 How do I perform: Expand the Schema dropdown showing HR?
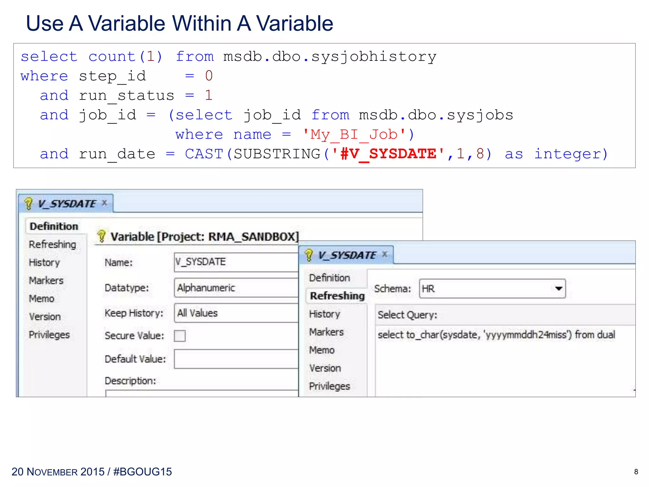[558, 289]
